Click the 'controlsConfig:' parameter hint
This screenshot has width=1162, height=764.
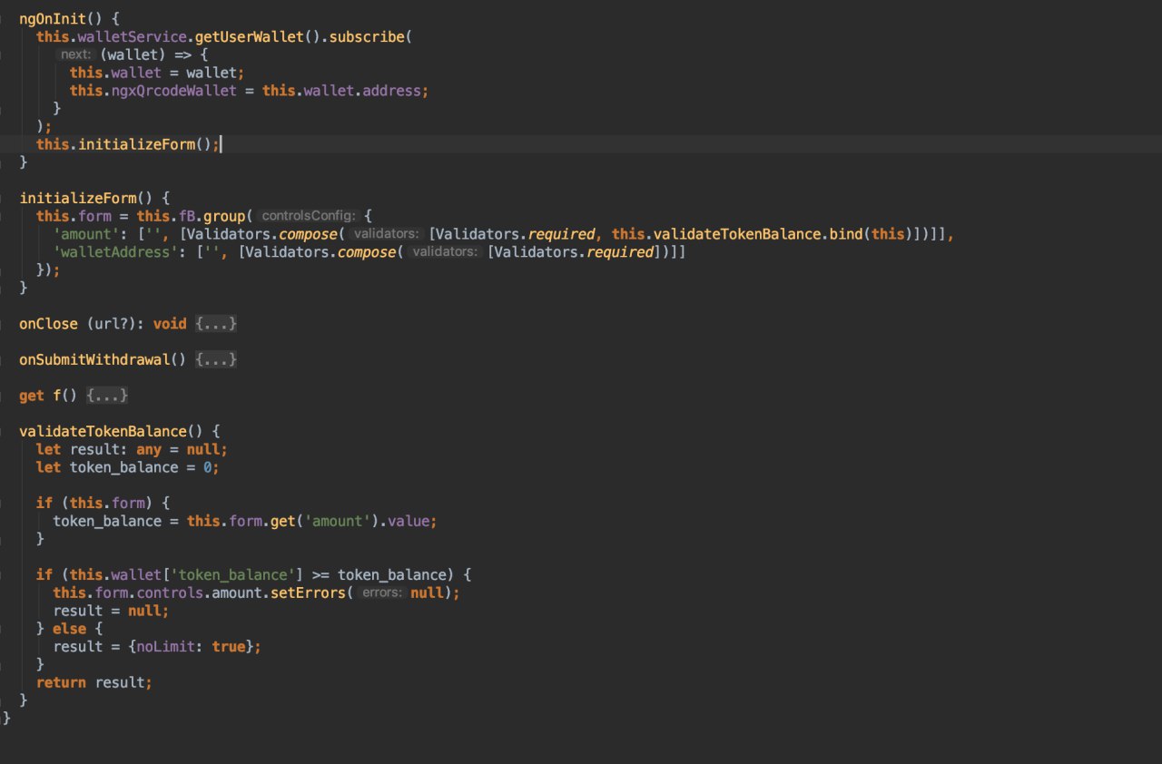pos(309,216)
